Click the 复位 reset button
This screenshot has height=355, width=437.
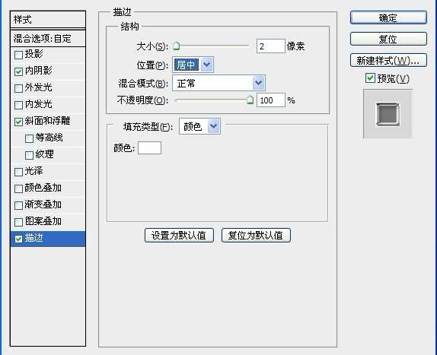(388, 39)
